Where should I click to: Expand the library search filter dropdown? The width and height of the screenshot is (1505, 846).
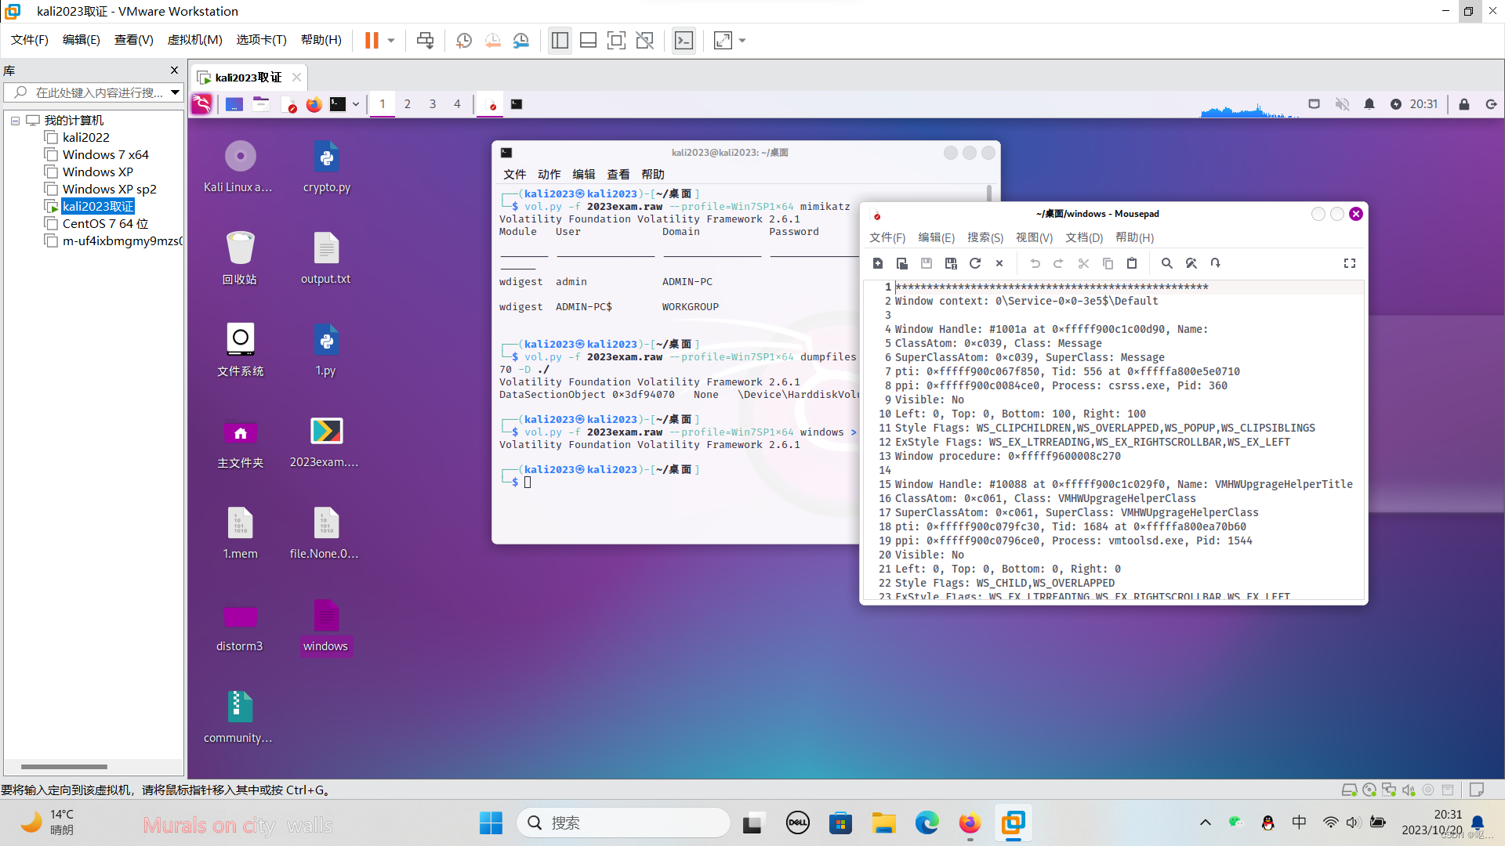click(x=176, y=92)
